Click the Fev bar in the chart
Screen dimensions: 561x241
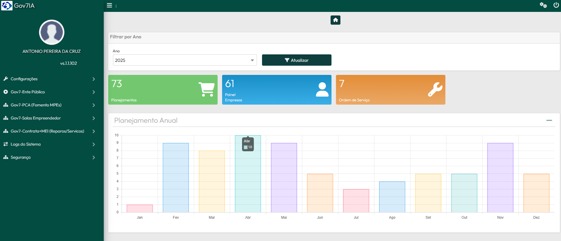[x=176, y=178]
